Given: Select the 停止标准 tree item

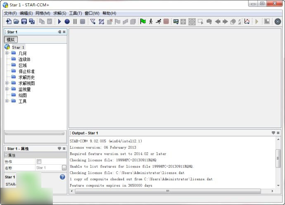Looking at the screenshot, I should click(26, 71).
